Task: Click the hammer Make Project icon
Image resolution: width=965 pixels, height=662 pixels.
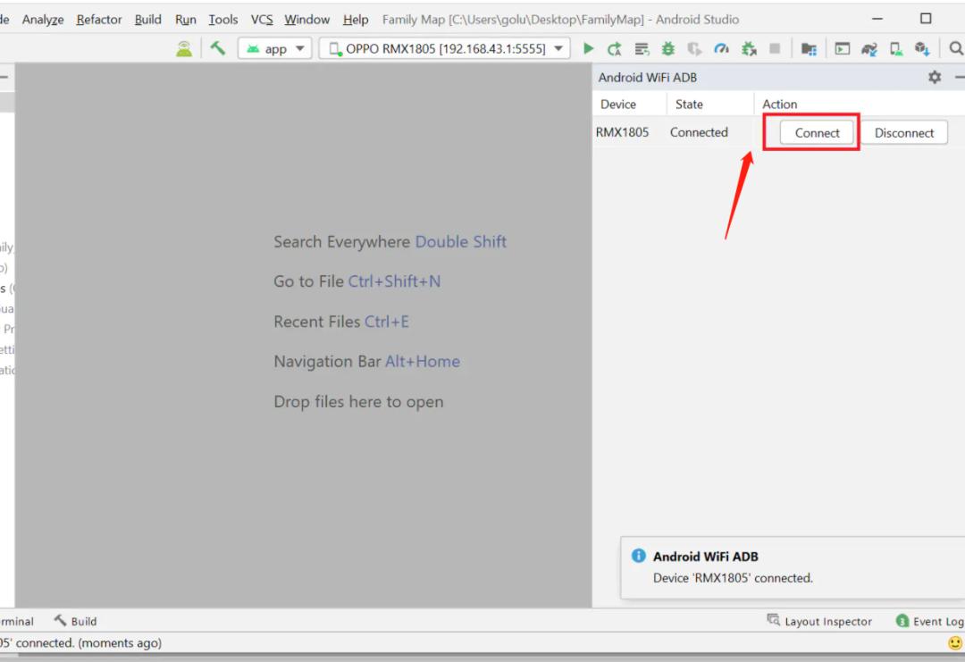Action: pyautogui.click(x=218, y=49)
